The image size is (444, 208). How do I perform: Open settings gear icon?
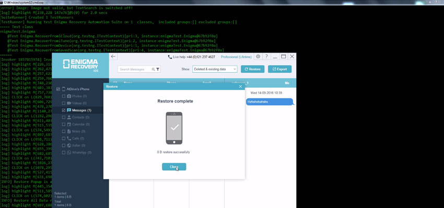[x=258, y=56]
